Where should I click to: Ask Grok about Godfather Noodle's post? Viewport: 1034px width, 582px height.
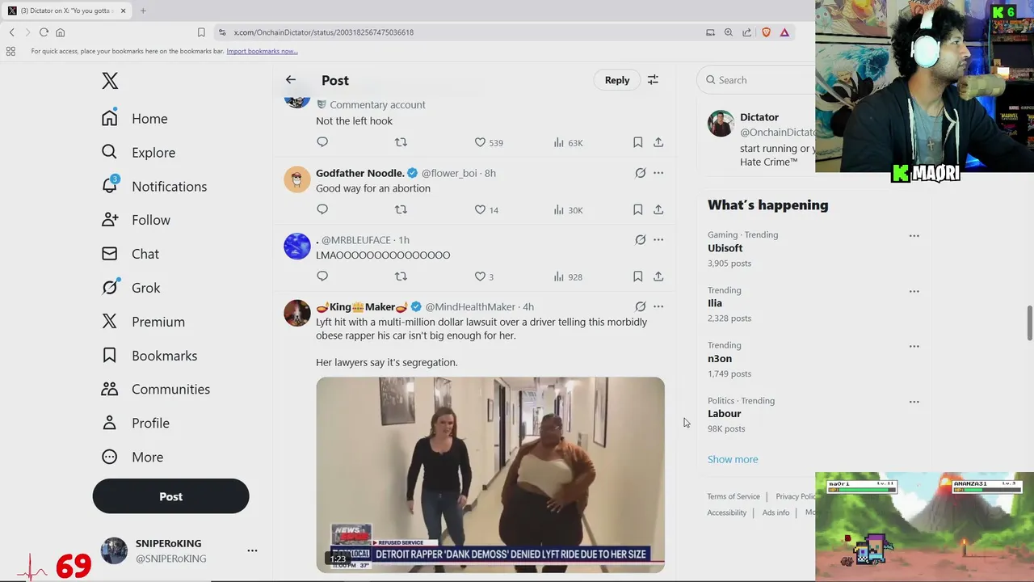coord(640,173)
